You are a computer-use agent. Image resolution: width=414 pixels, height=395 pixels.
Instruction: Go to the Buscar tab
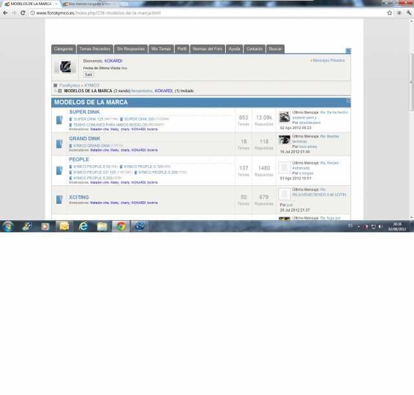(x=275, y=49)
